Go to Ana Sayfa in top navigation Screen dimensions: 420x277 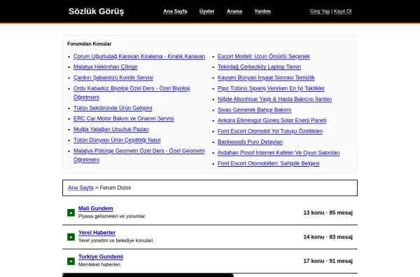click(175, 11)
